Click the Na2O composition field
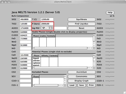The width and height of the screenshot is (126, 94). (25, 58)
